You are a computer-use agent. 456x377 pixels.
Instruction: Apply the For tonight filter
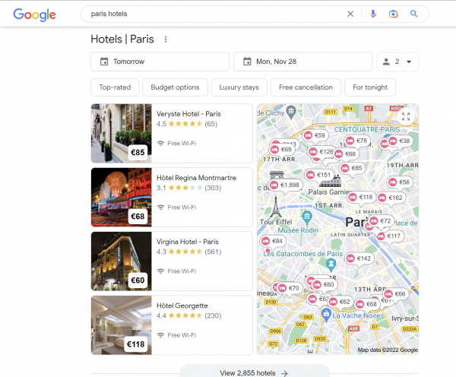[370, 87]
